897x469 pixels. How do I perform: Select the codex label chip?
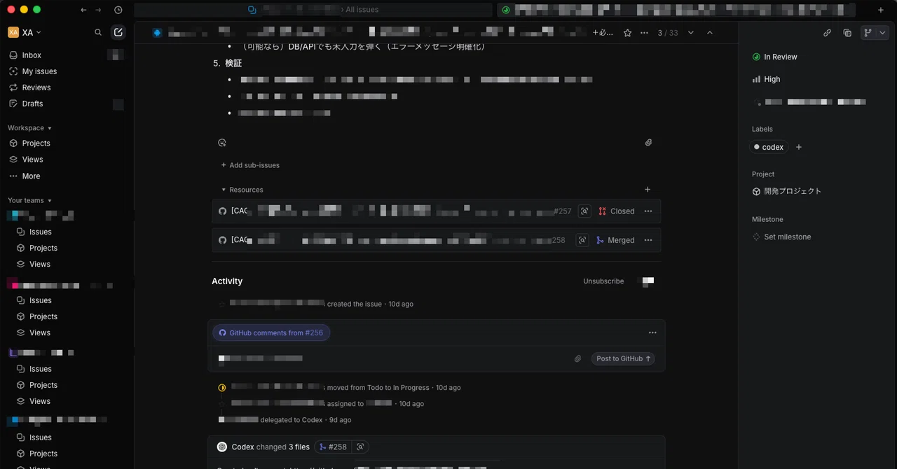click(x=769, y=147)
